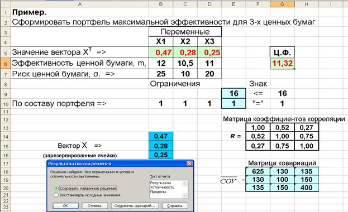Select Пределы in report type list
This screenshot has width=348, height=212.
(158, 192)
